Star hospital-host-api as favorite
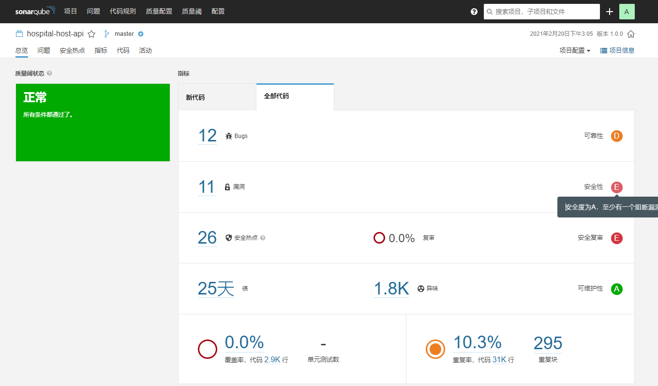 (91, 34)
